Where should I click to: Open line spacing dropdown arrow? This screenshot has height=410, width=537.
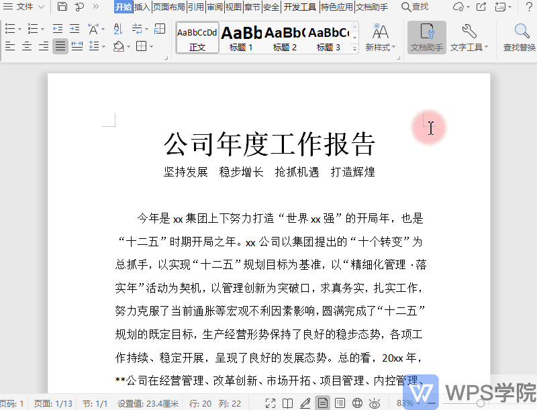(x=104, y=46)
